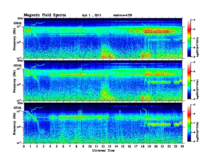The height and width of the screenshot is (168, 217).
Task: Click the dD/dt panel label
Action: click(18, 65)
